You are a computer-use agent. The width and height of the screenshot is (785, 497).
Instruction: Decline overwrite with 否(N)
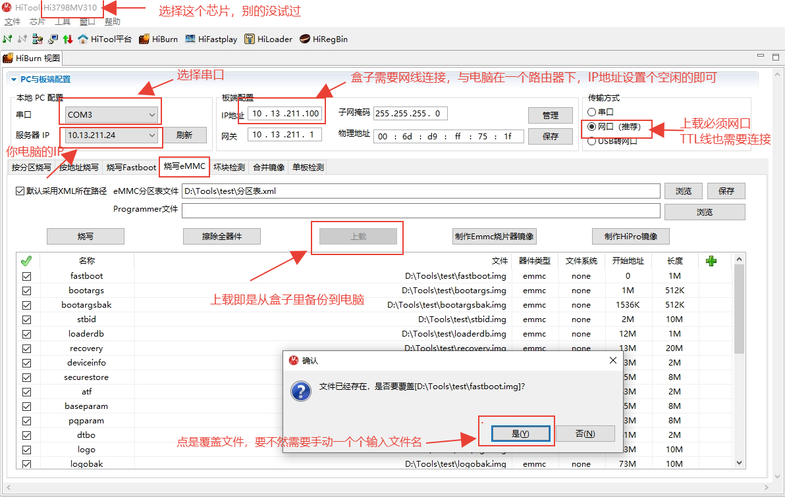click(585, 433)
